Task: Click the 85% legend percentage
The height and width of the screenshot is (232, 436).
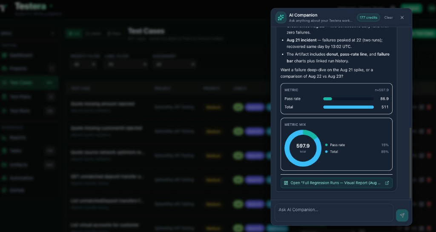Action: [x=385, y=152]
